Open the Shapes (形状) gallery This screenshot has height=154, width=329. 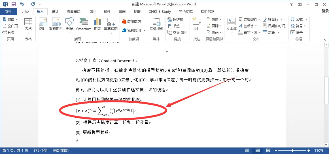[70, 26]
